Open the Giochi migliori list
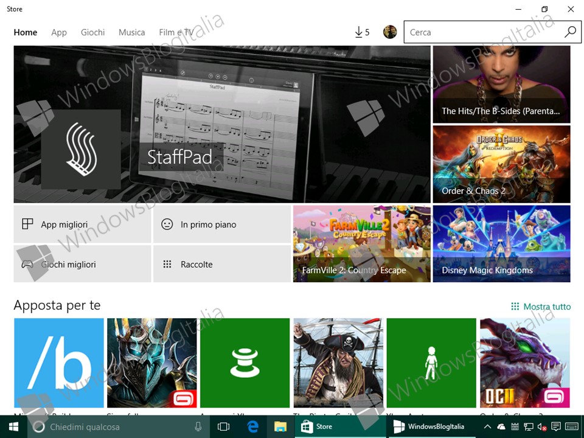The height and width of the screenshot is (438, 584). [82, 263]
